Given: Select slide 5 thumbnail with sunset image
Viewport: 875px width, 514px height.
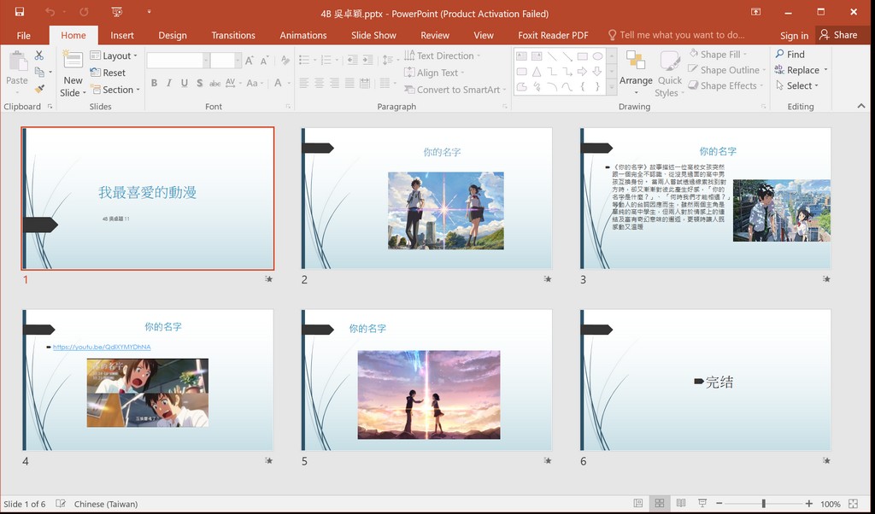Looking at the screenshot, I should point(427,380).
